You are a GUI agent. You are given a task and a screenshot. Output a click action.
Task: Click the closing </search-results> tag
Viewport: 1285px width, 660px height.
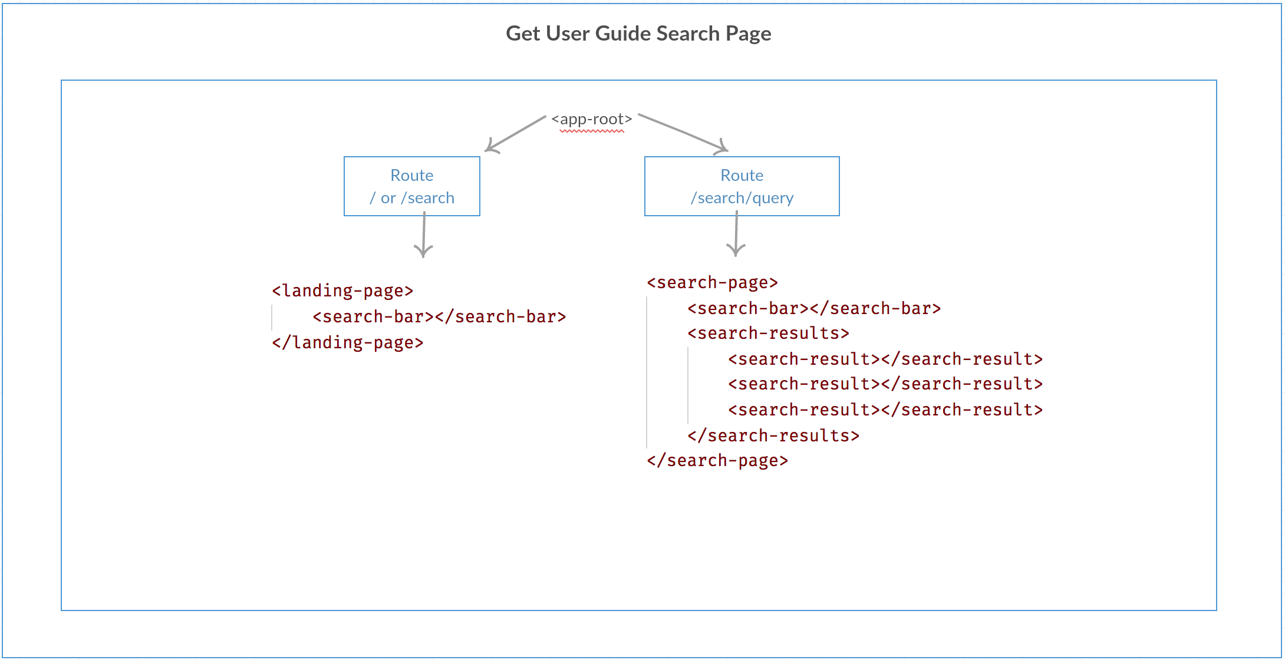pyautogui.click(x=773, y=435)
